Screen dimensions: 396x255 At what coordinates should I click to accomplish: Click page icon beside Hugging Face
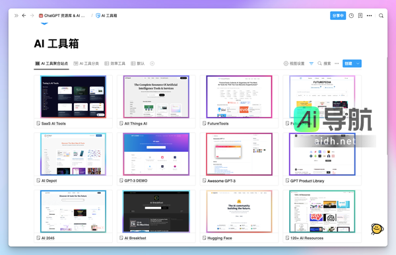click(x=205, y=238)
